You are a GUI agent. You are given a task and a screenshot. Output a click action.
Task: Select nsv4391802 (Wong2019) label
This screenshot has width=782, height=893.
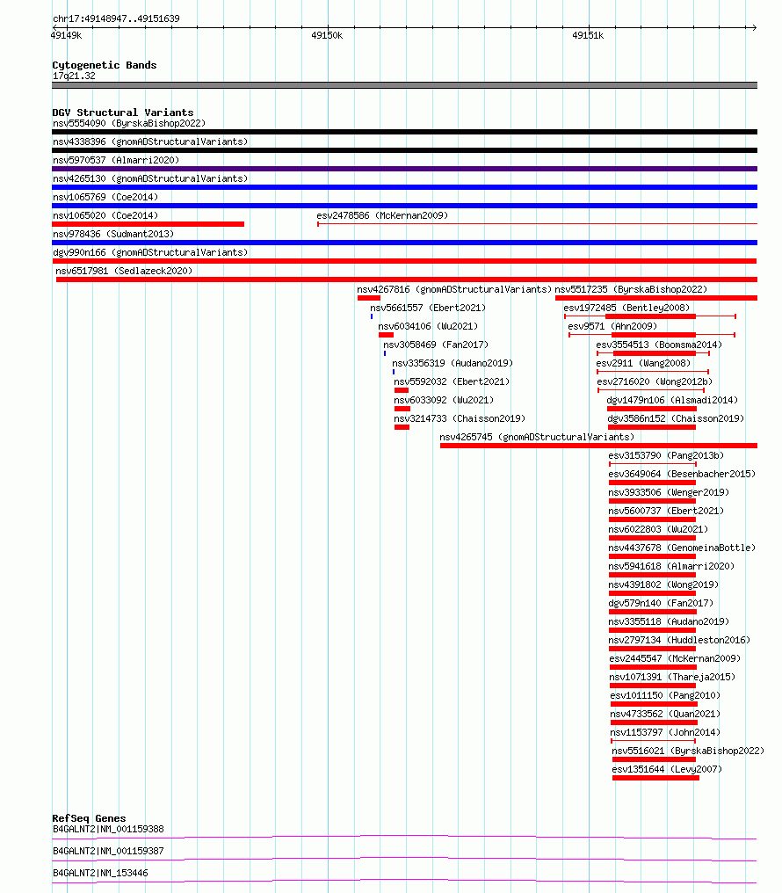click(x=663, y=584)
